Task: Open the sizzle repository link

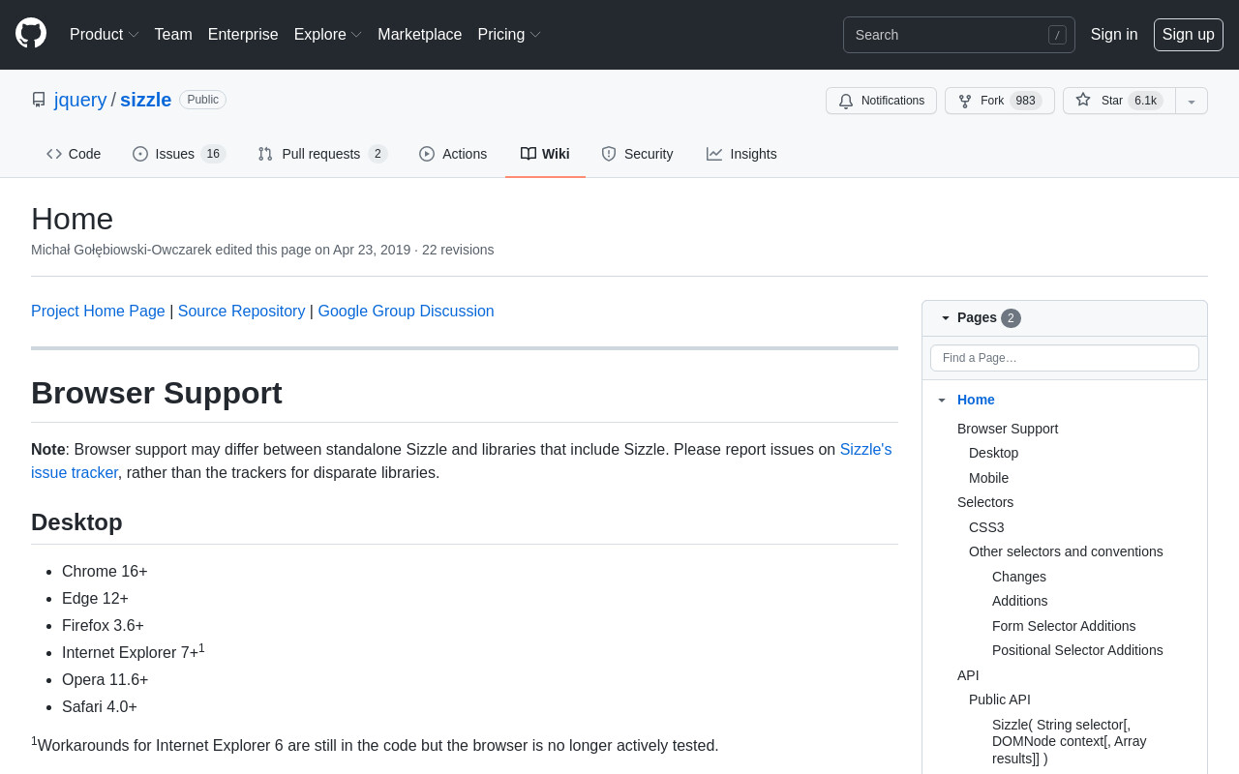Action: click(145, 100)
